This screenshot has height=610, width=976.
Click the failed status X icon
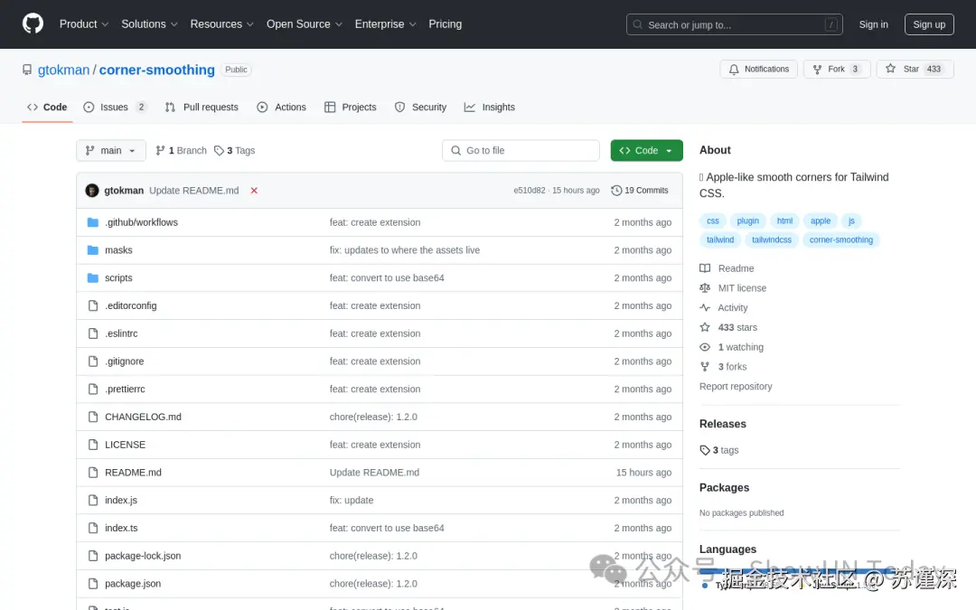coord(254,191)
